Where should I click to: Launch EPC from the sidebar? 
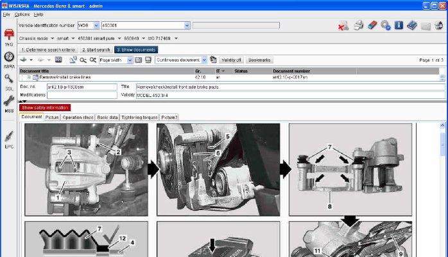coord(9,136)
